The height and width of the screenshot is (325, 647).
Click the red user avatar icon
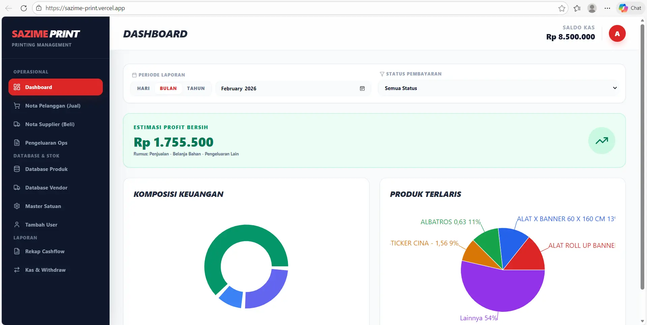[x=617, y=34]
